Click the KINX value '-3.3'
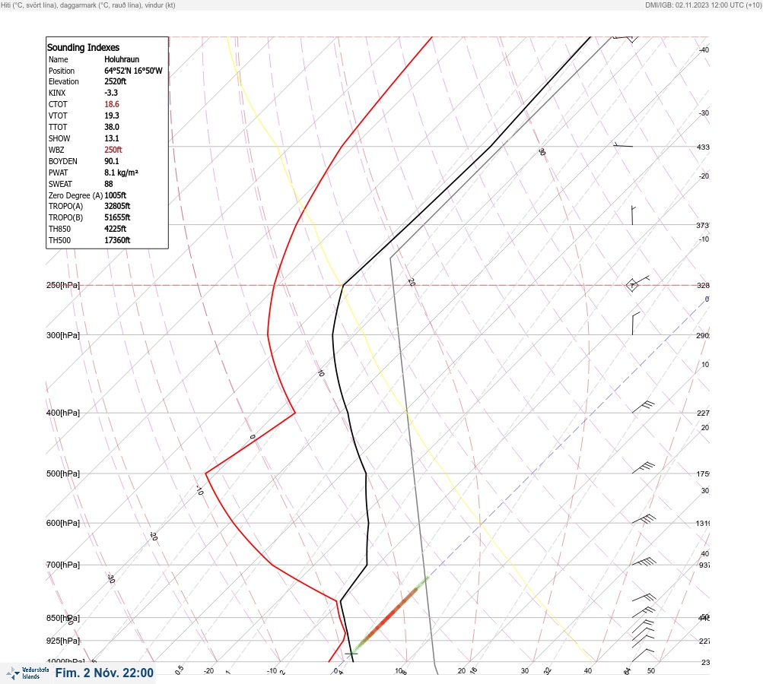This screenshot has height=684, width=763. click(x=111, y=93)
